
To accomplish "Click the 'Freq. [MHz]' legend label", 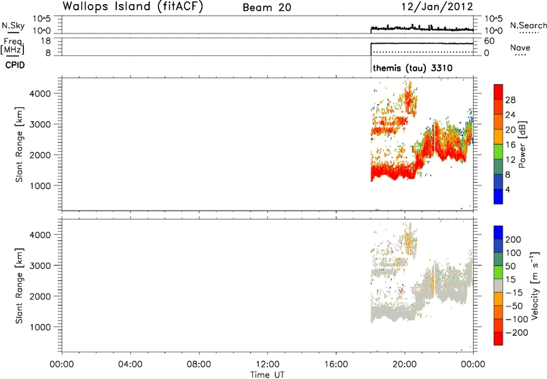I will 12,46.
